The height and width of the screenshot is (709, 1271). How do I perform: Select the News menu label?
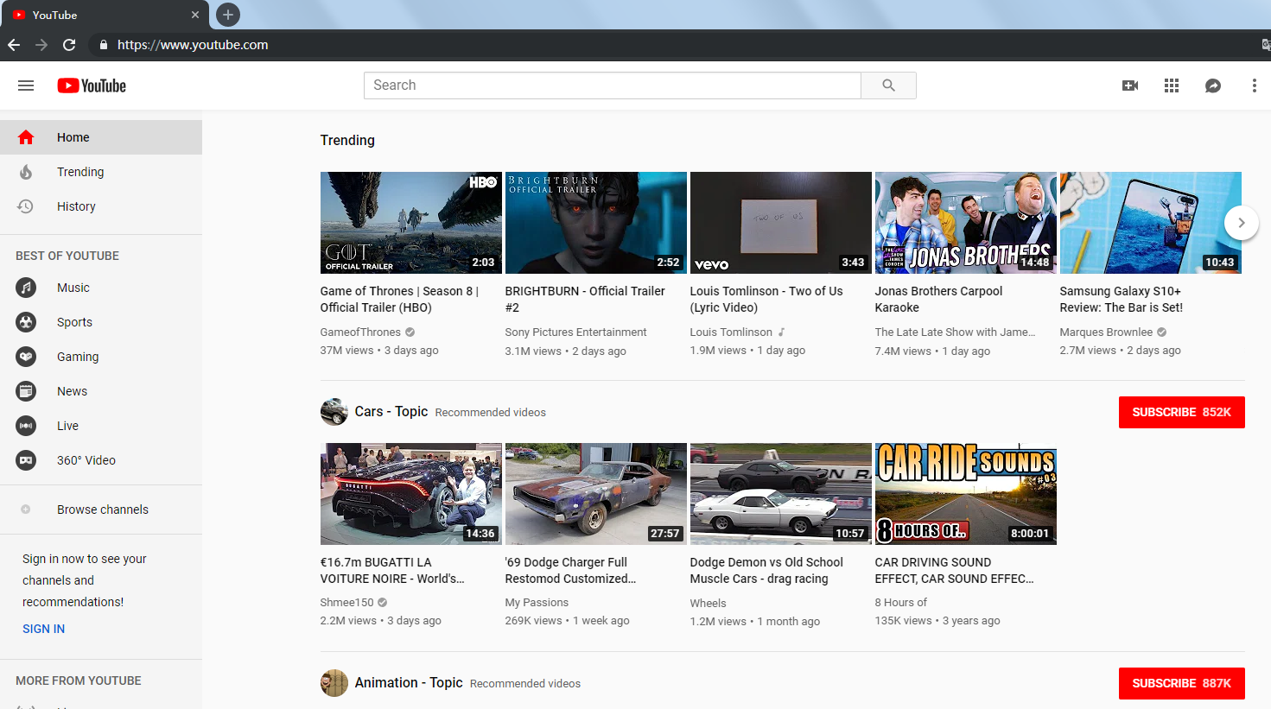[x=72, y=391]
